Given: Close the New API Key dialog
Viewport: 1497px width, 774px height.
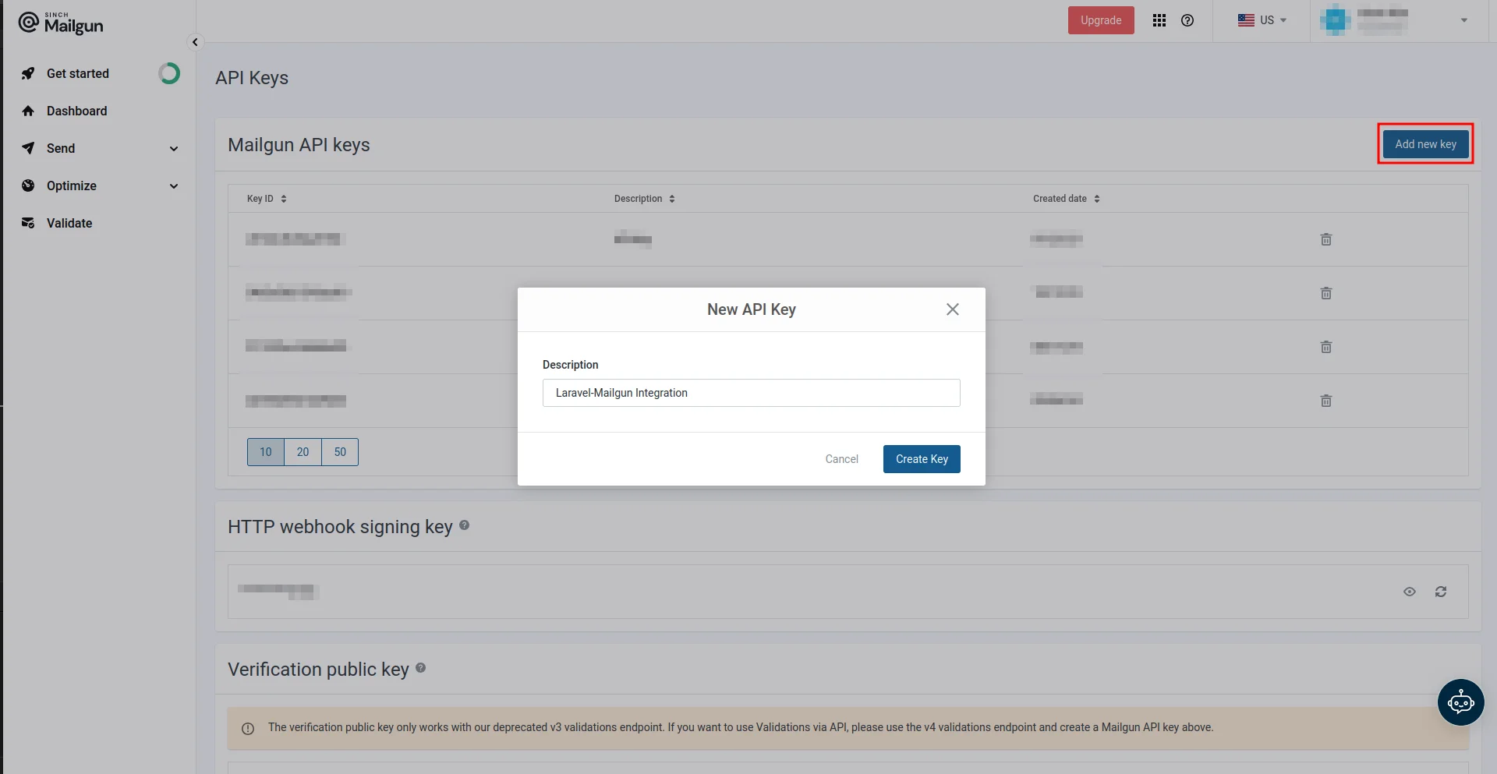Looking at the screenshot, I should click(953, 309).
